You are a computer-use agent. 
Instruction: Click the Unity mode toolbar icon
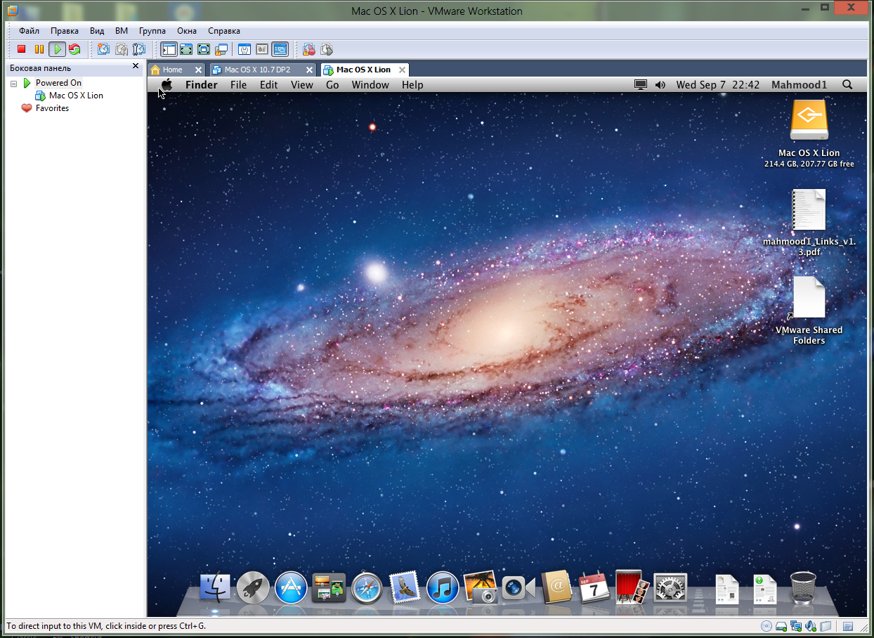(221, 49)
